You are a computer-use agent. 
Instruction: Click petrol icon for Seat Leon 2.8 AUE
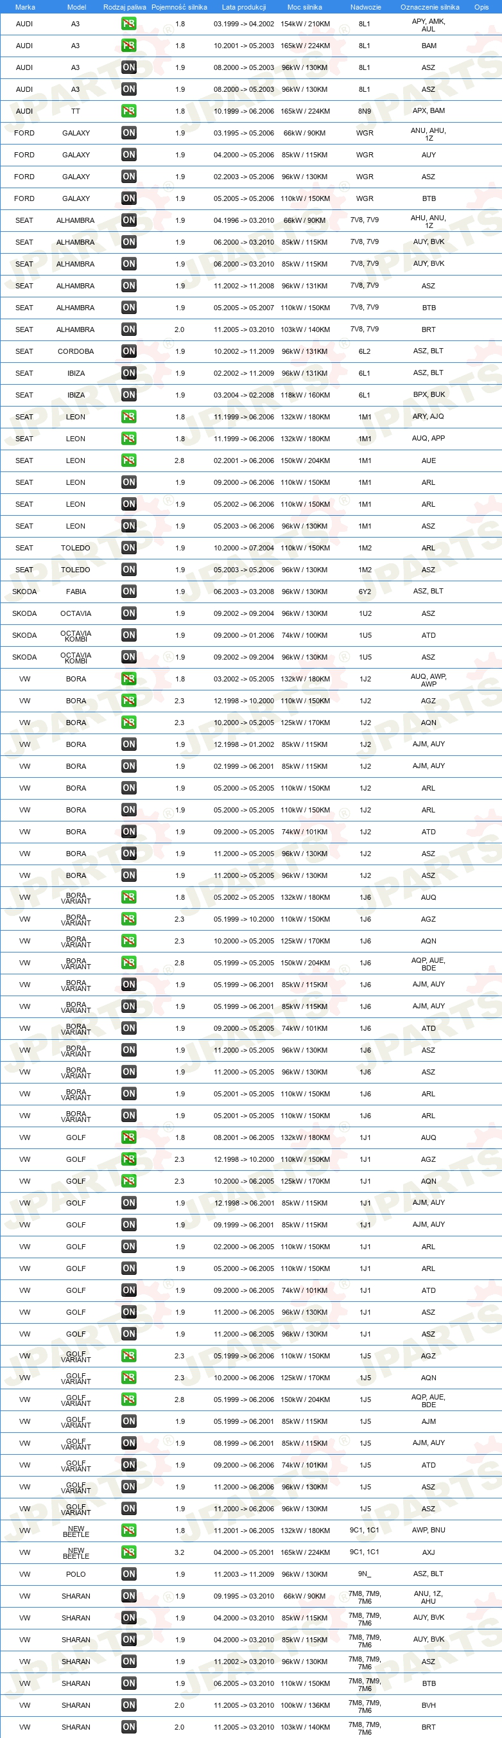[x=129, y=460]
